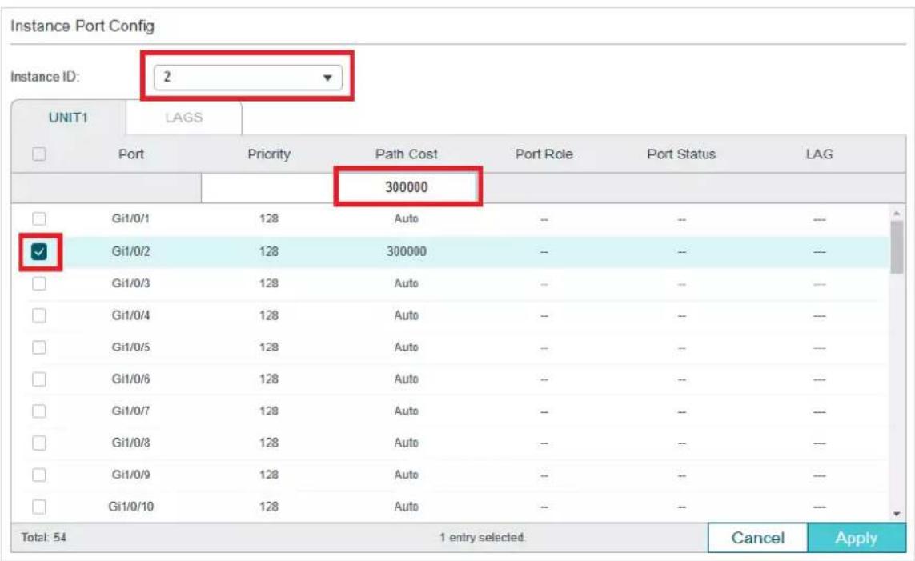This screenshot has height=561, width=915.
Task: Click the 300000 path cost in Gi1/0/2 row
Action: 406,251
